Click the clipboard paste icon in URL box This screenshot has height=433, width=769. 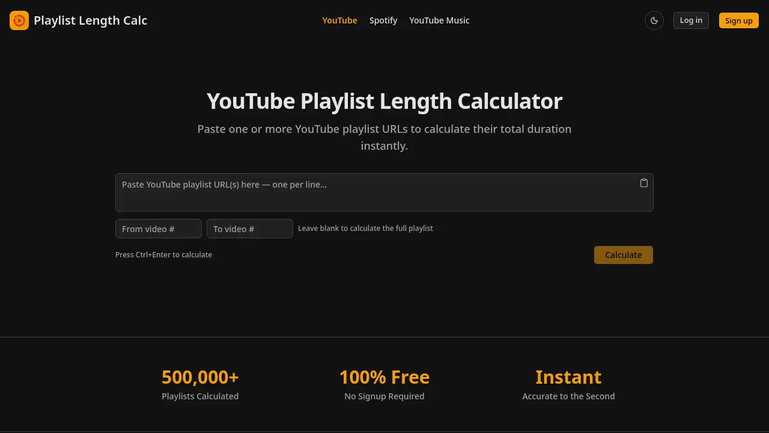click(x=643, y=183)
